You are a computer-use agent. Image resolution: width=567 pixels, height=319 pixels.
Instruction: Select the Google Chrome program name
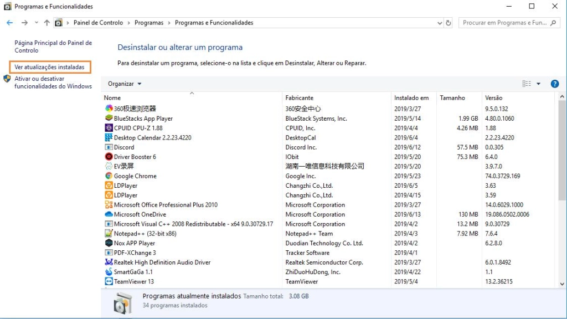pyautogui.click(x=135, y=176)
